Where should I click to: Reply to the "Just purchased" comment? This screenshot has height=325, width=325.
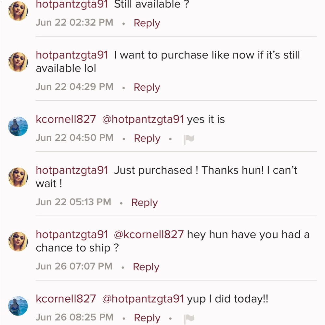tap(144, 202)
